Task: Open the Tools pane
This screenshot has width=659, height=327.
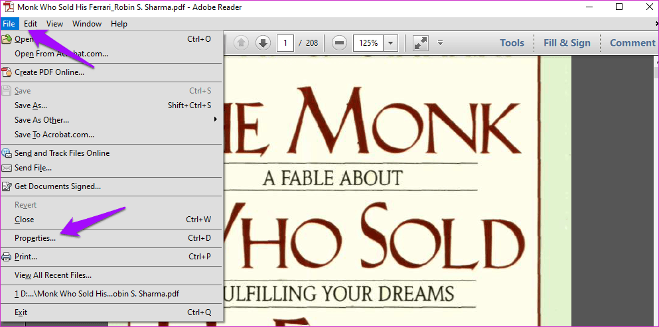Action: 512,43
